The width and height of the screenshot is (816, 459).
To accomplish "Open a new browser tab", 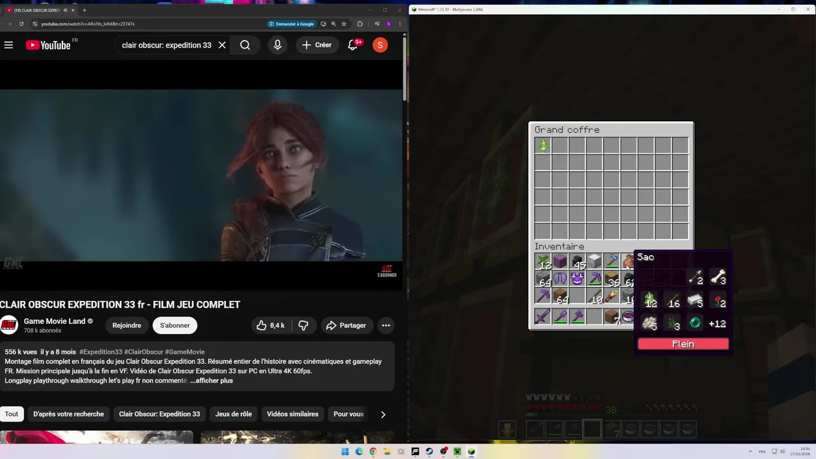I will [84, 10].
